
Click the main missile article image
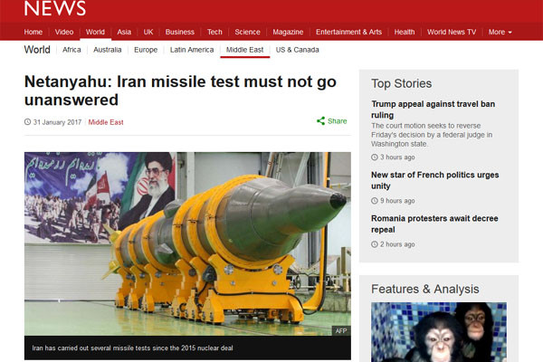coord(187,243)
